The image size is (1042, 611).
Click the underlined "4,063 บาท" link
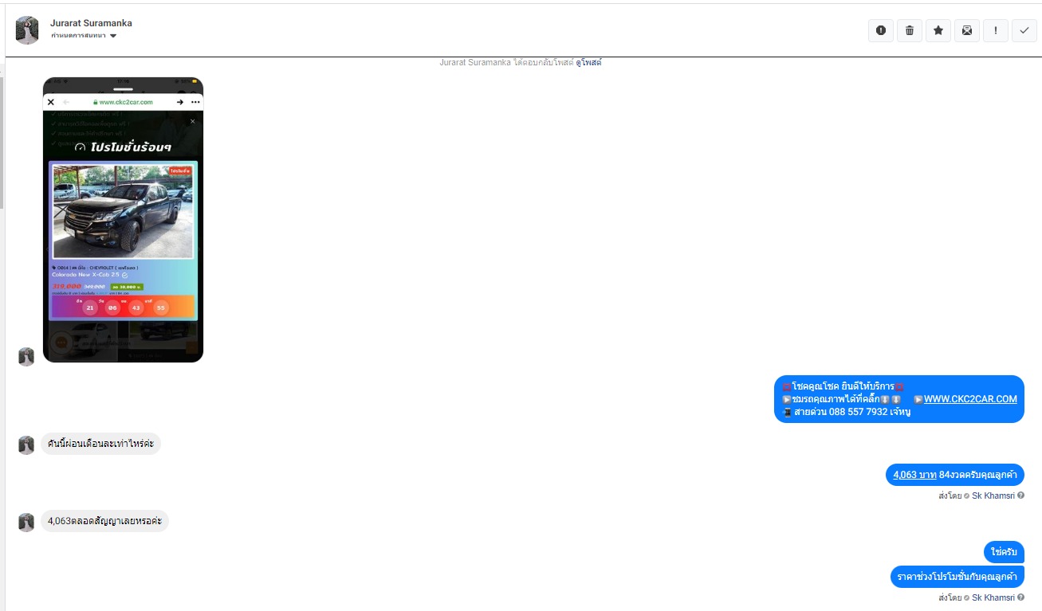coord(914,475)
